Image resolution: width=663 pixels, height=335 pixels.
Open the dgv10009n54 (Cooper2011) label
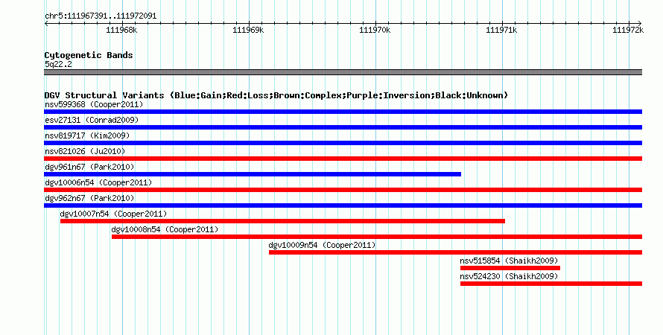(x=322, y=245)
